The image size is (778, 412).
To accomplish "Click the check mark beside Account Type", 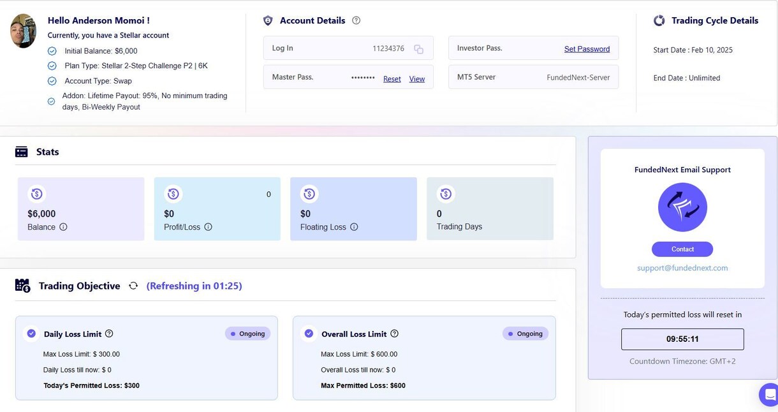I will pos(52,81).
